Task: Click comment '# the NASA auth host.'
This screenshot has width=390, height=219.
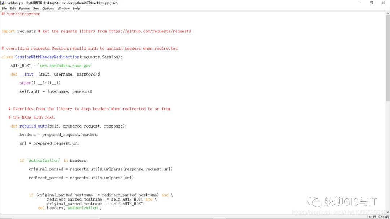Action: tap(32, 117)
